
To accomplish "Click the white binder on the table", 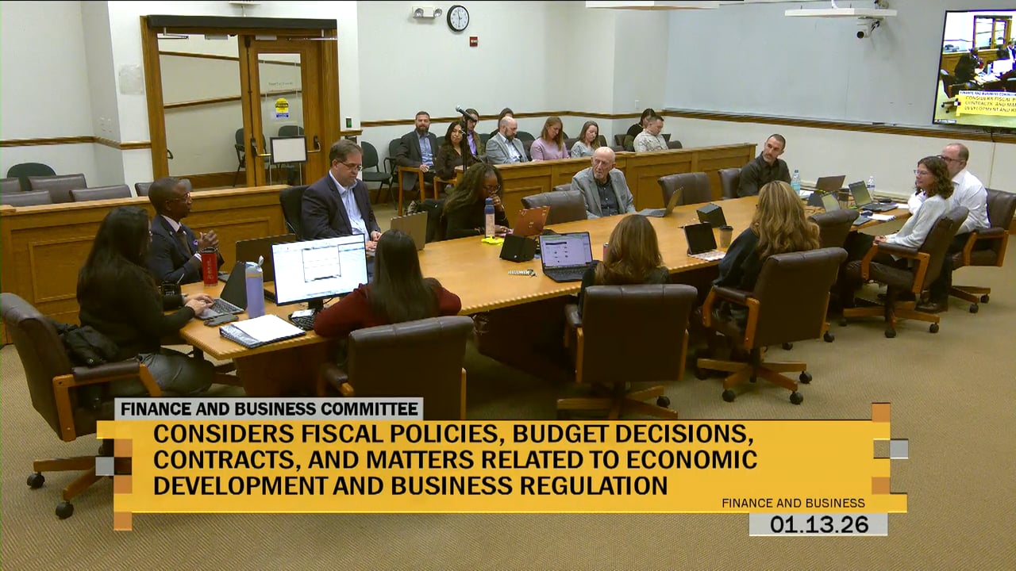I will pos(263,329).
